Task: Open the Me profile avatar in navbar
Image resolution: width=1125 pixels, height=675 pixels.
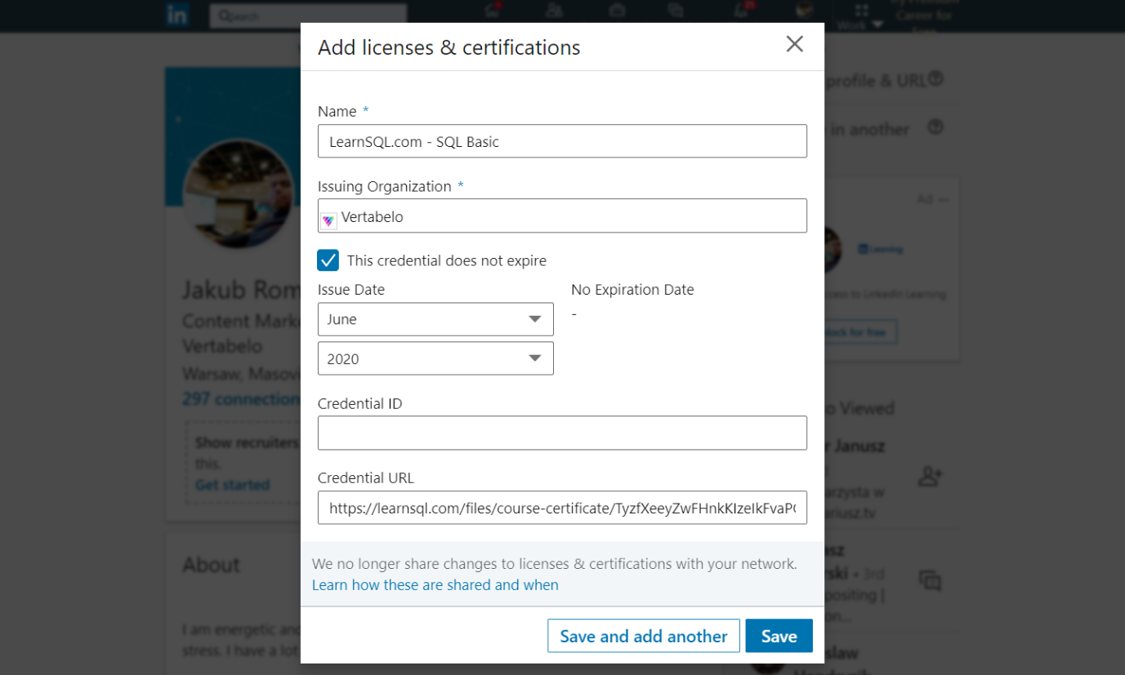Action: click(805, 11)
